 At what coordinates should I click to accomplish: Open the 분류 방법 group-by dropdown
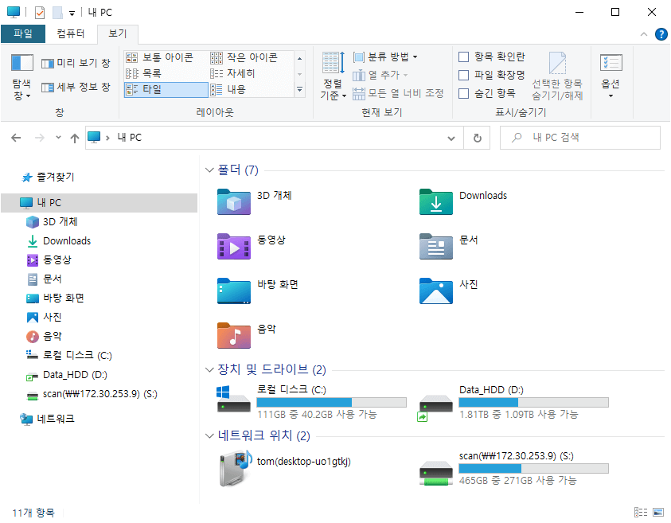click(385, 57)
